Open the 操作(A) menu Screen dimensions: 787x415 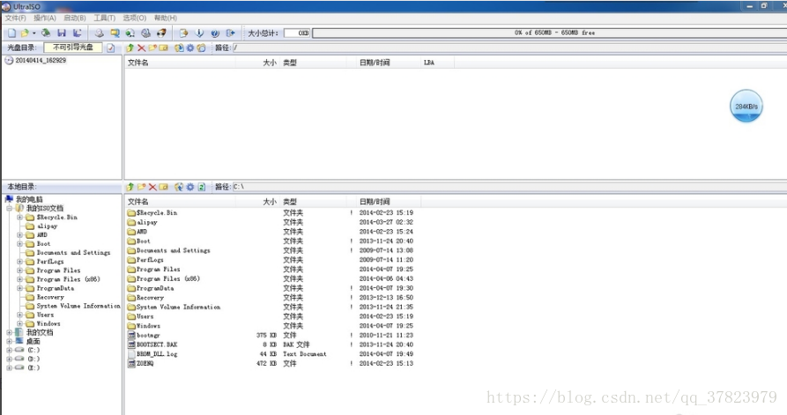click(45, 18)
